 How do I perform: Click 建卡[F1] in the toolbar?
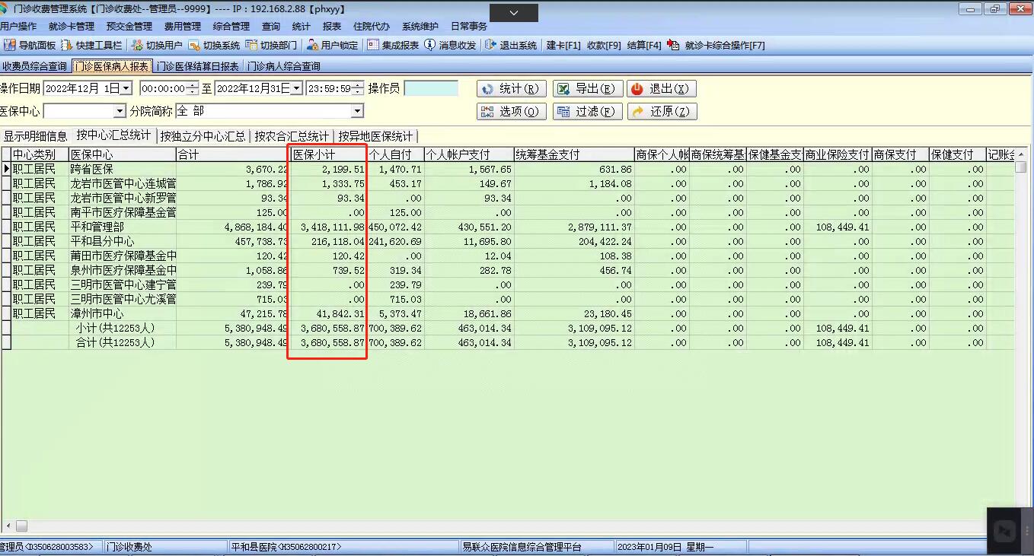click(563, 45)
